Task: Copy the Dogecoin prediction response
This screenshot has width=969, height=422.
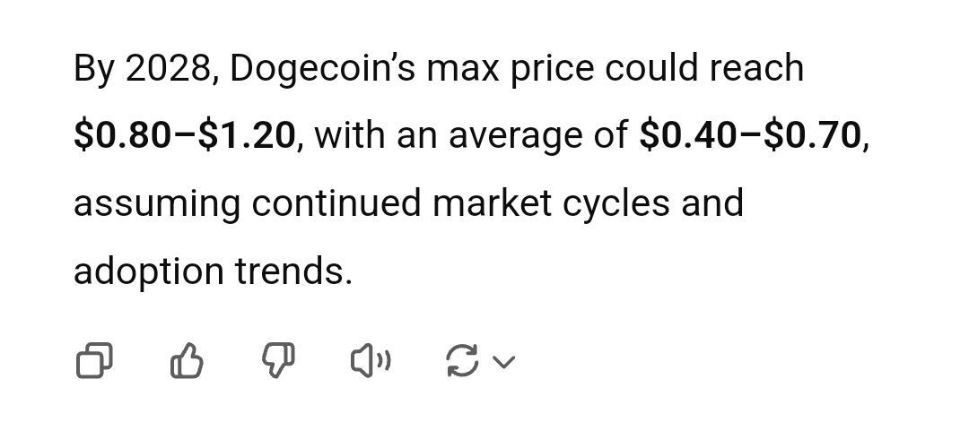Action: 94,361
